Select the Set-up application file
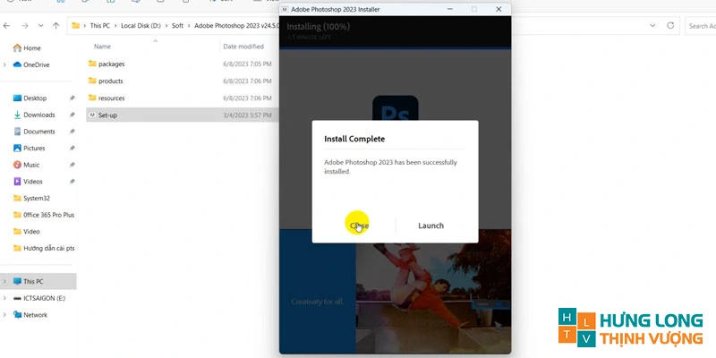Viewport: 716px width, 358px height. (107, 115)
